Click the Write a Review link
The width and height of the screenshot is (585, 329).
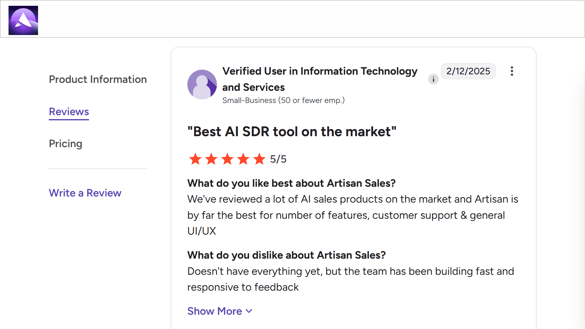pos(85,193)
